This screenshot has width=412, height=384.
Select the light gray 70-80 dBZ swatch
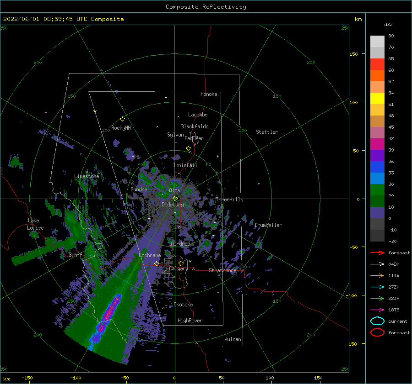(x=377, y=42)
